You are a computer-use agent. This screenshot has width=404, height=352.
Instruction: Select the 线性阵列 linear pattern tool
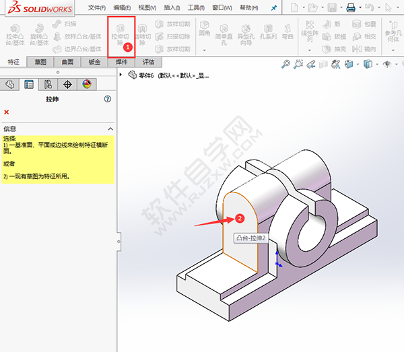point(310,32)
